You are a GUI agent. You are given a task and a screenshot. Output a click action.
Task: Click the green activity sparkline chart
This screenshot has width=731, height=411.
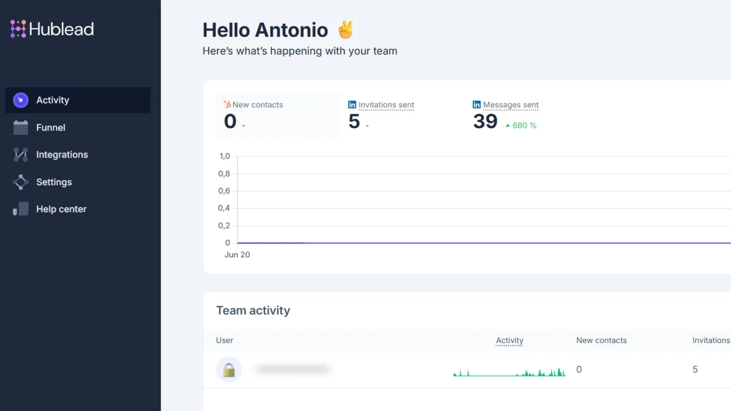pyautogui.click(x=509, y=372)
